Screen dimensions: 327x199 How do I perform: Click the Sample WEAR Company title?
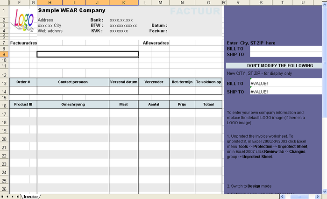click(x=71, y=10)
